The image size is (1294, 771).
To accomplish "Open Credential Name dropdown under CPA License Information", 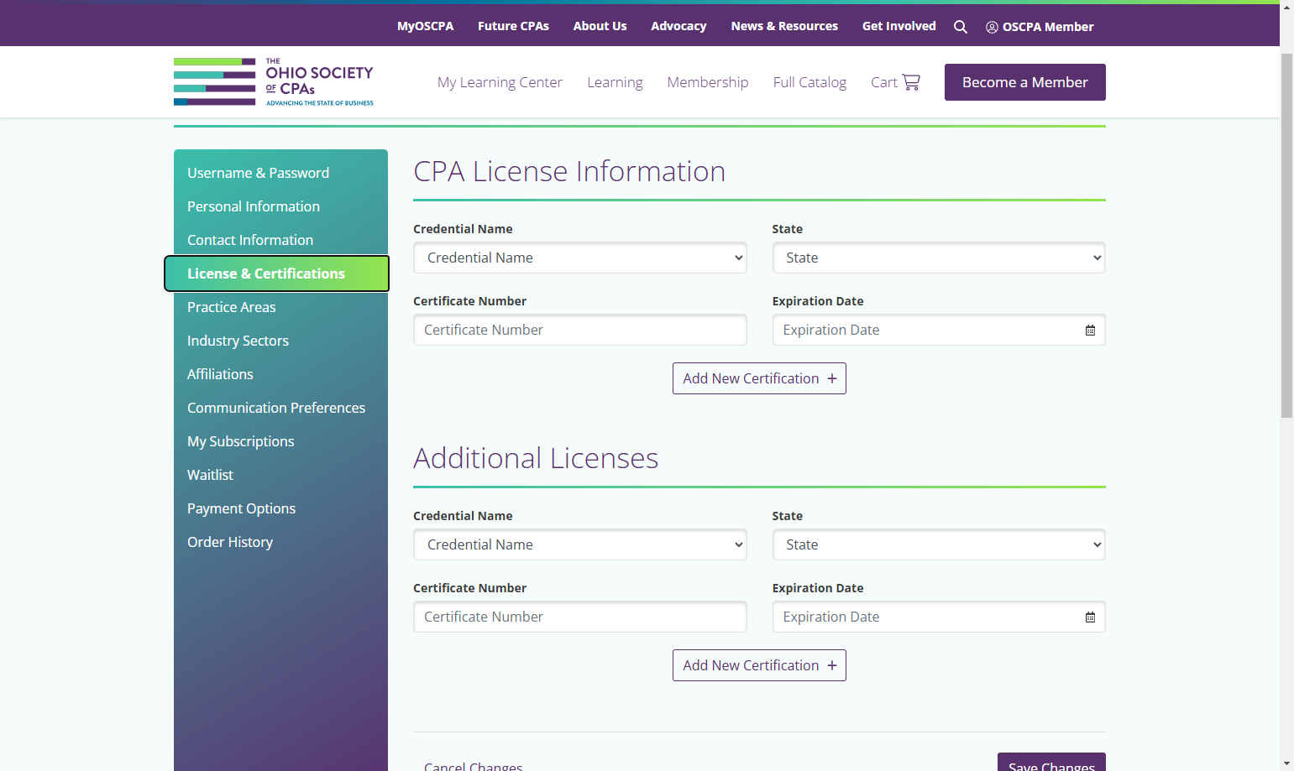I will click(580, 258).
